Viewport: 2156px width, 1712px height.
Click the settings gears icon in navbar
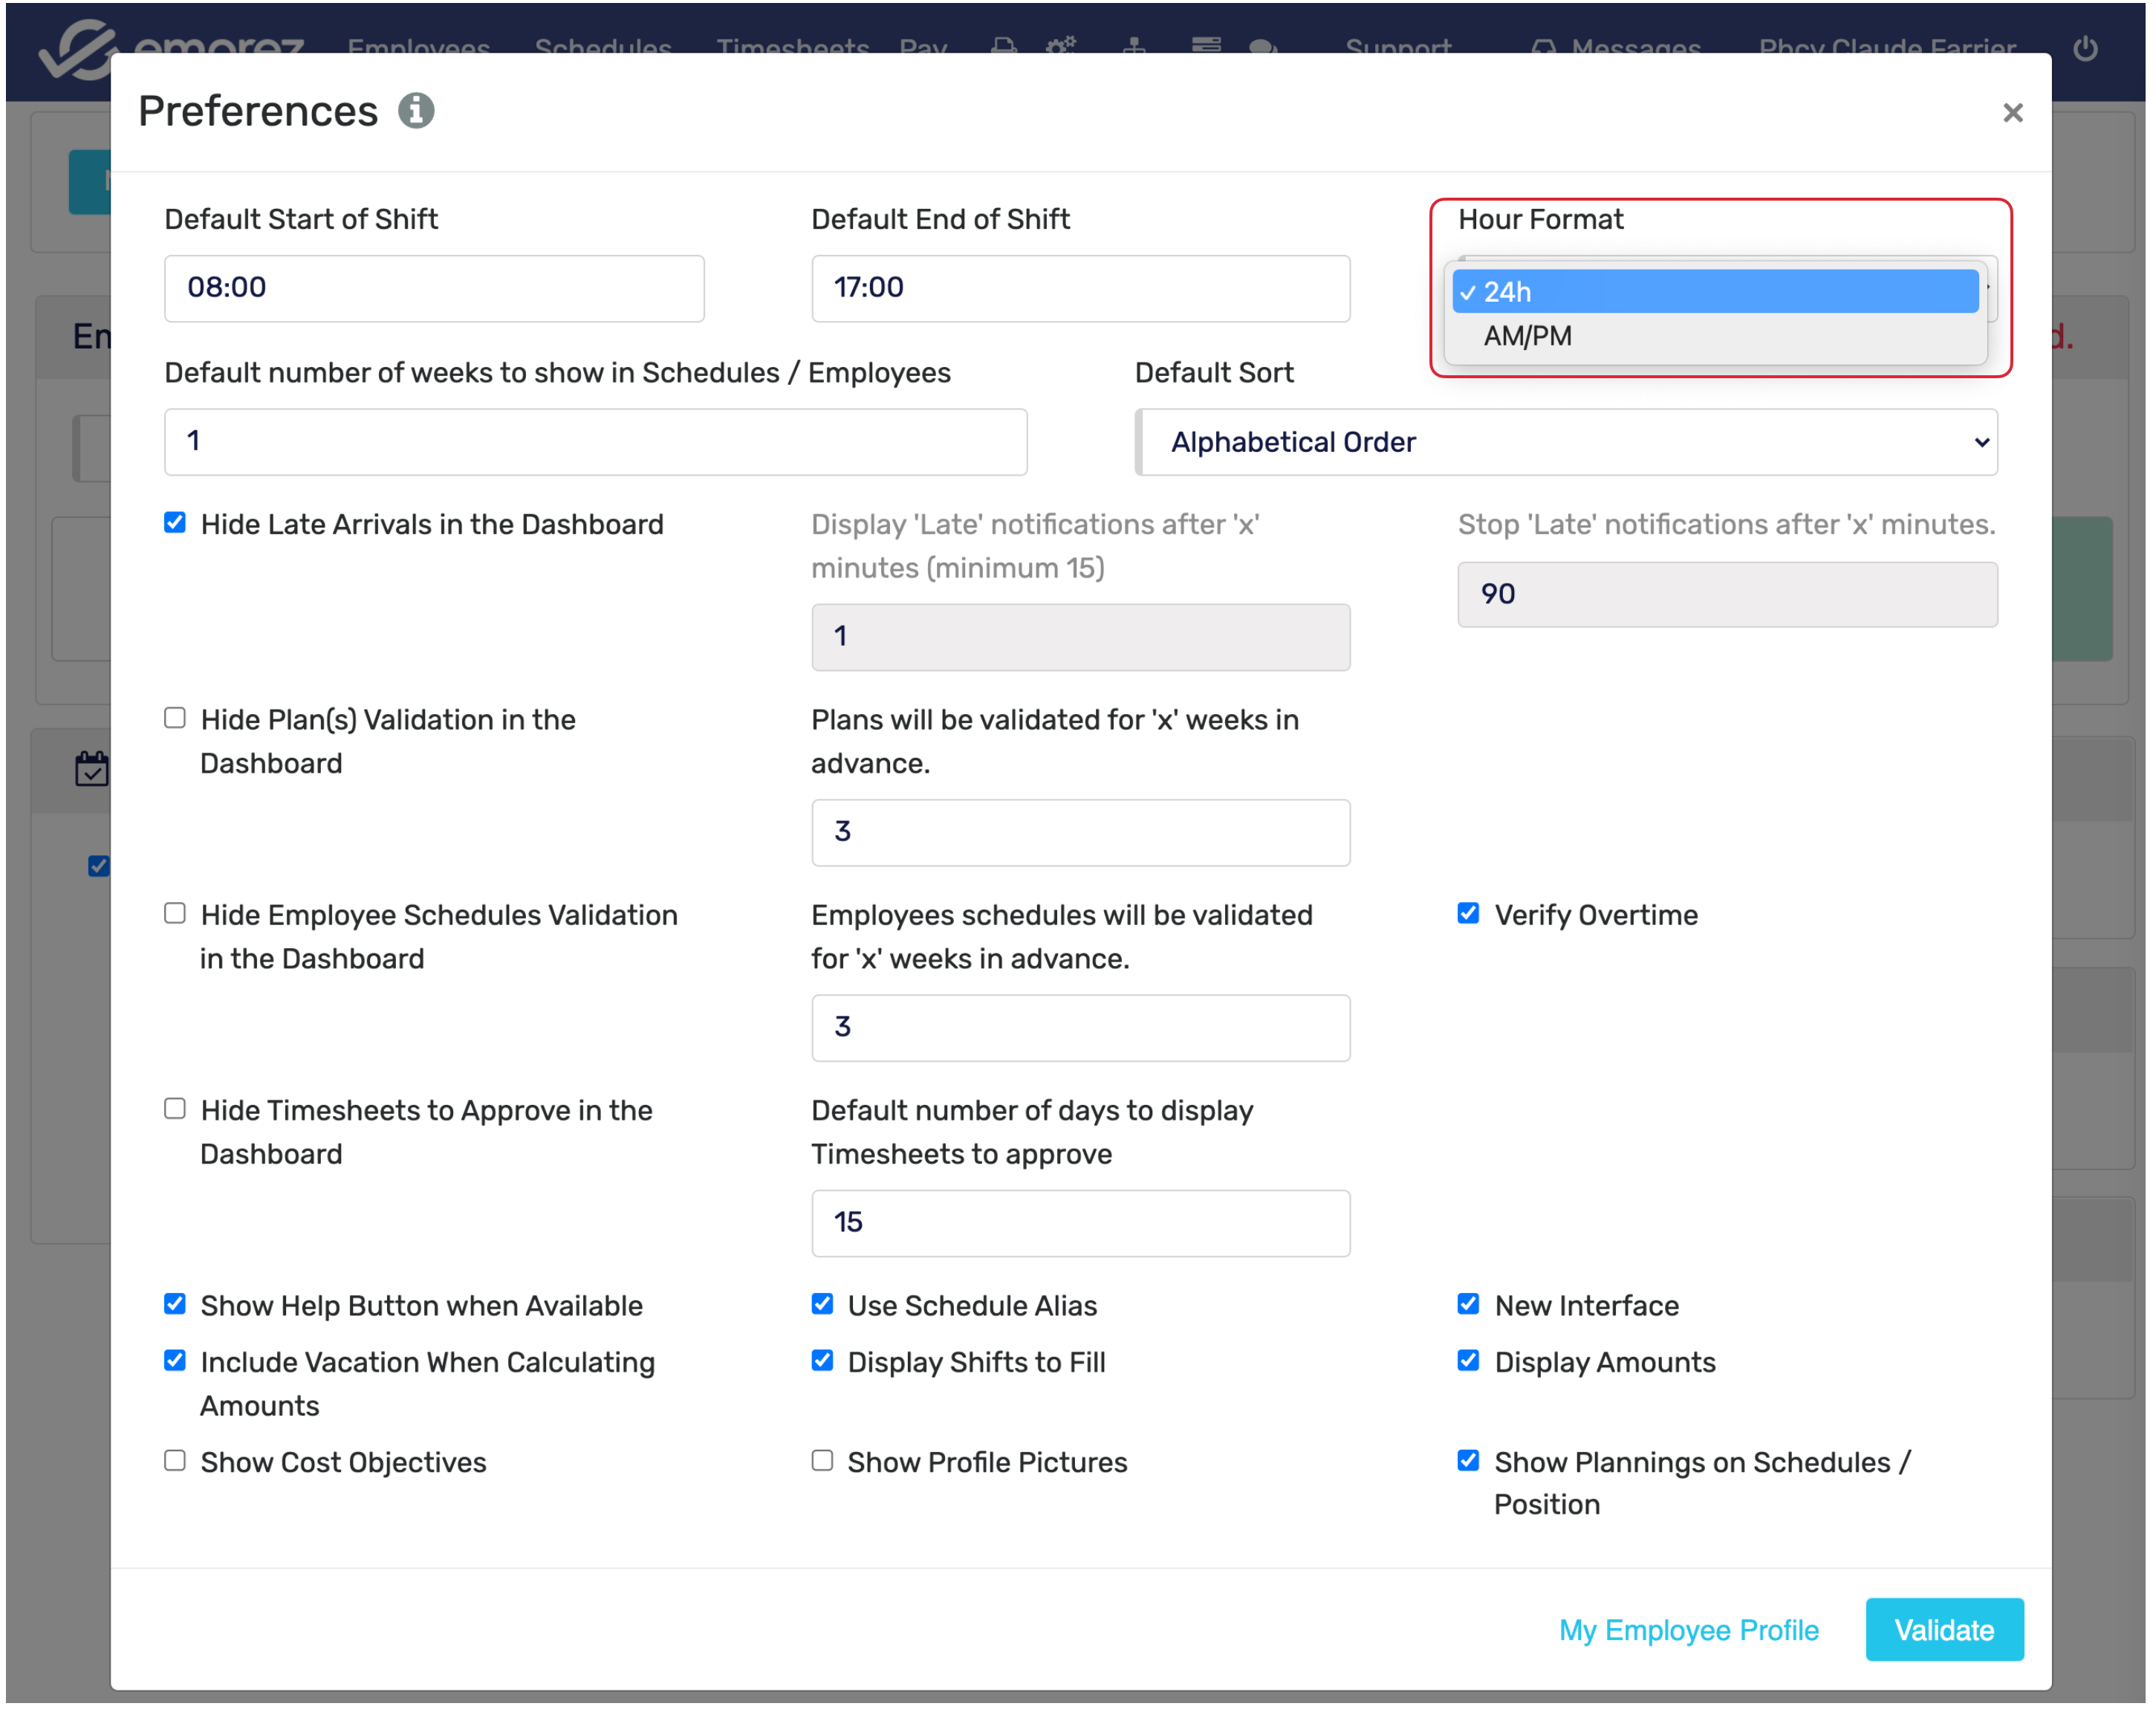point(1061,46)
